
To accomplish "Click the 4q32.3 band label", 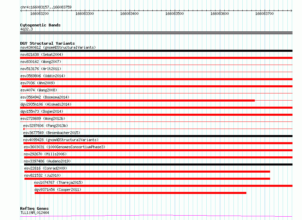I will (26, 29).
